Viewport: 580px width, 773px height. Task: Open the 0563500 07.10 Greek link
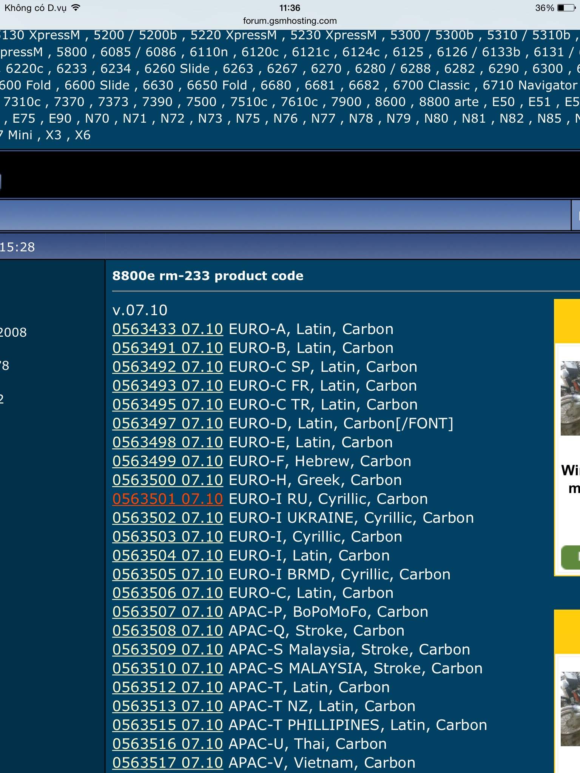(x=168, y=480)
